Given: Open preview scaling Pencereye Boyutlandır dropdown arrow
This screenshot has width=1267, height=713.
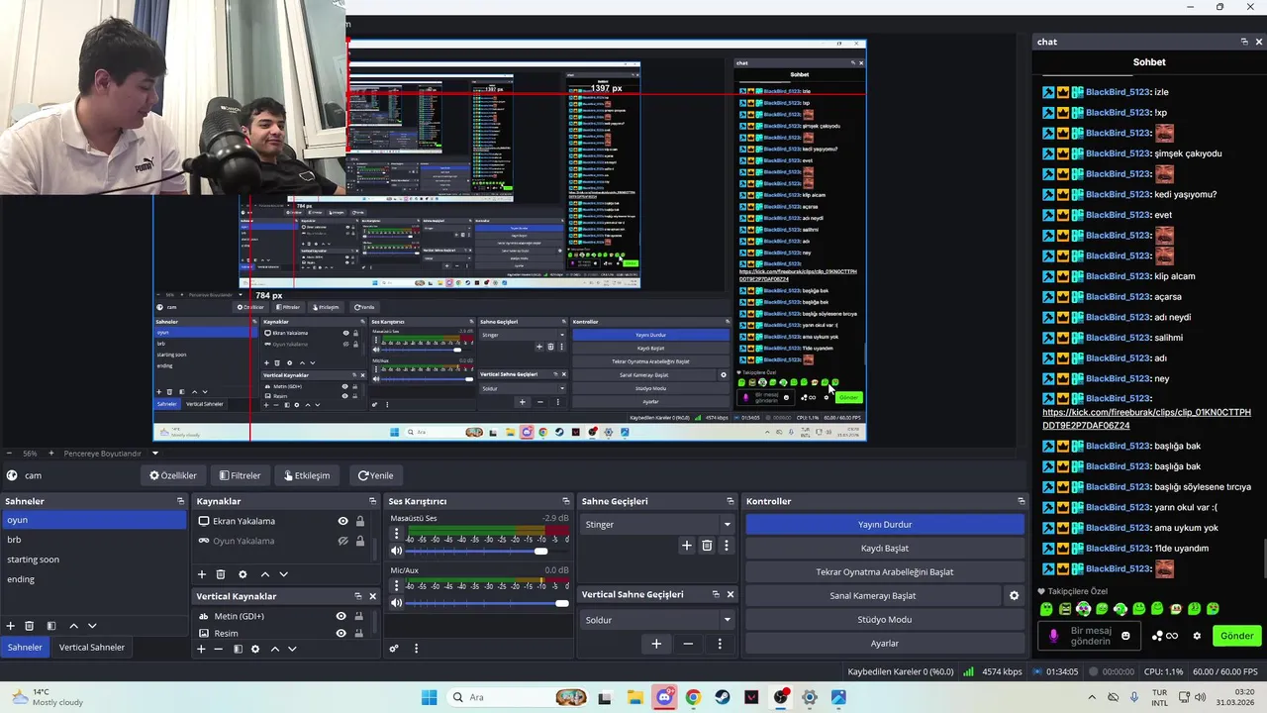Looking at the screenshot, I should (x=154, y=454).
